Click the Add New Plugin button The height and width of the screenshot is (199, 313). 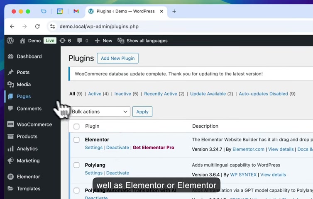click(x=117, y=58)
